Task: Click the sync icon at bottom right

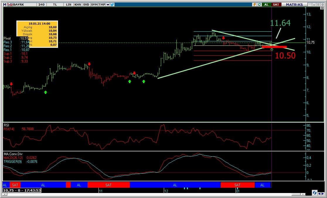Action: coord(314,193)
